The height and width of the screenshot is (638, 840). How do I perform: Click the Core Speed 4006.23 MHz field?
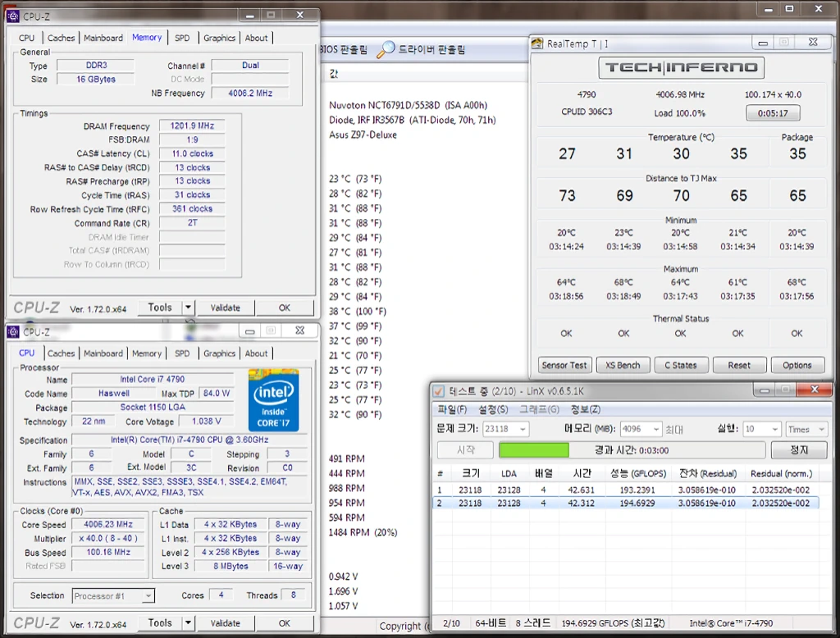tap(108, 525)
